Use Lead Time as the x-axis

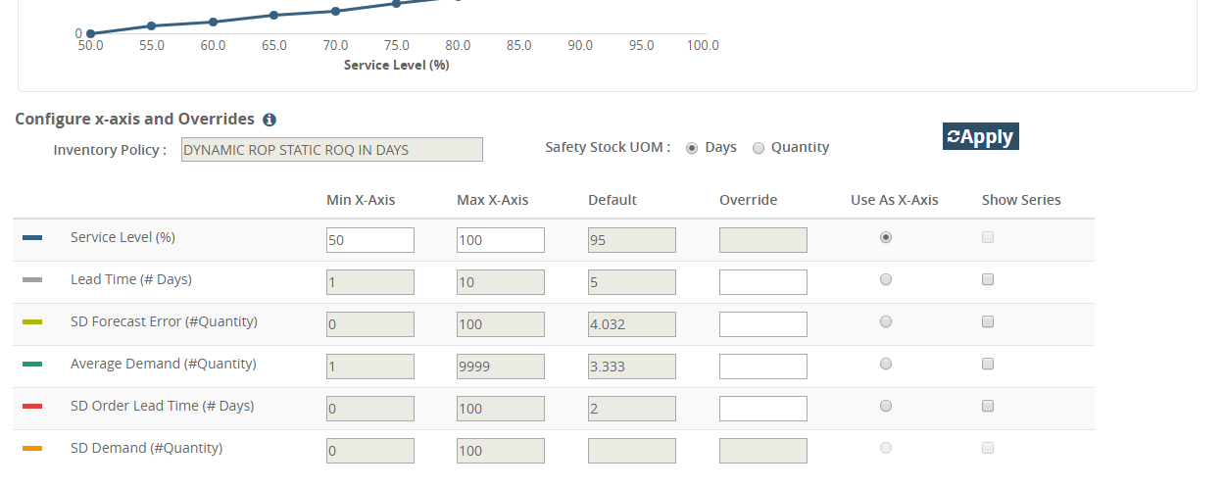pos(886,279)
